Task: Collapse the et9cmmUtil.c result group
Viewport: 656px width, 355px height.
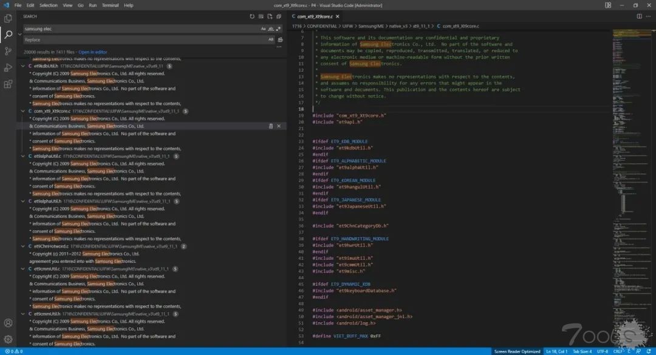Action: click(x=23, y=269)
